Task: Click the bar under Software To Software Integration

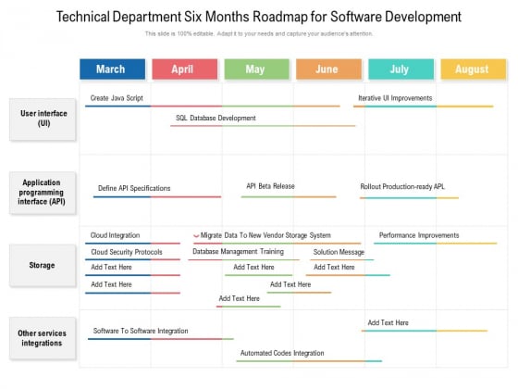Action: [161, 339]
